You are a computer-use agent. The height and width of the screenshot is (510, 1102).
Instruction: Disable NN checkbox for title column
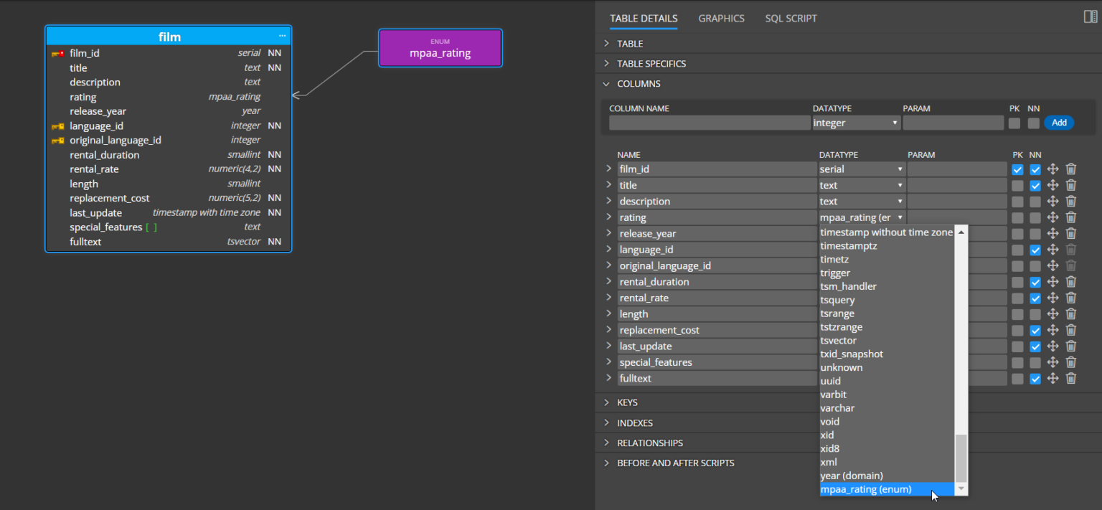[x=1035, y=186]
